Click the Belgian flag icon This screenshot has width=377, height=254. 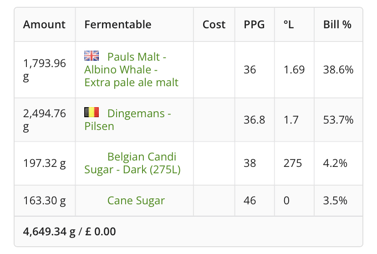92,112
